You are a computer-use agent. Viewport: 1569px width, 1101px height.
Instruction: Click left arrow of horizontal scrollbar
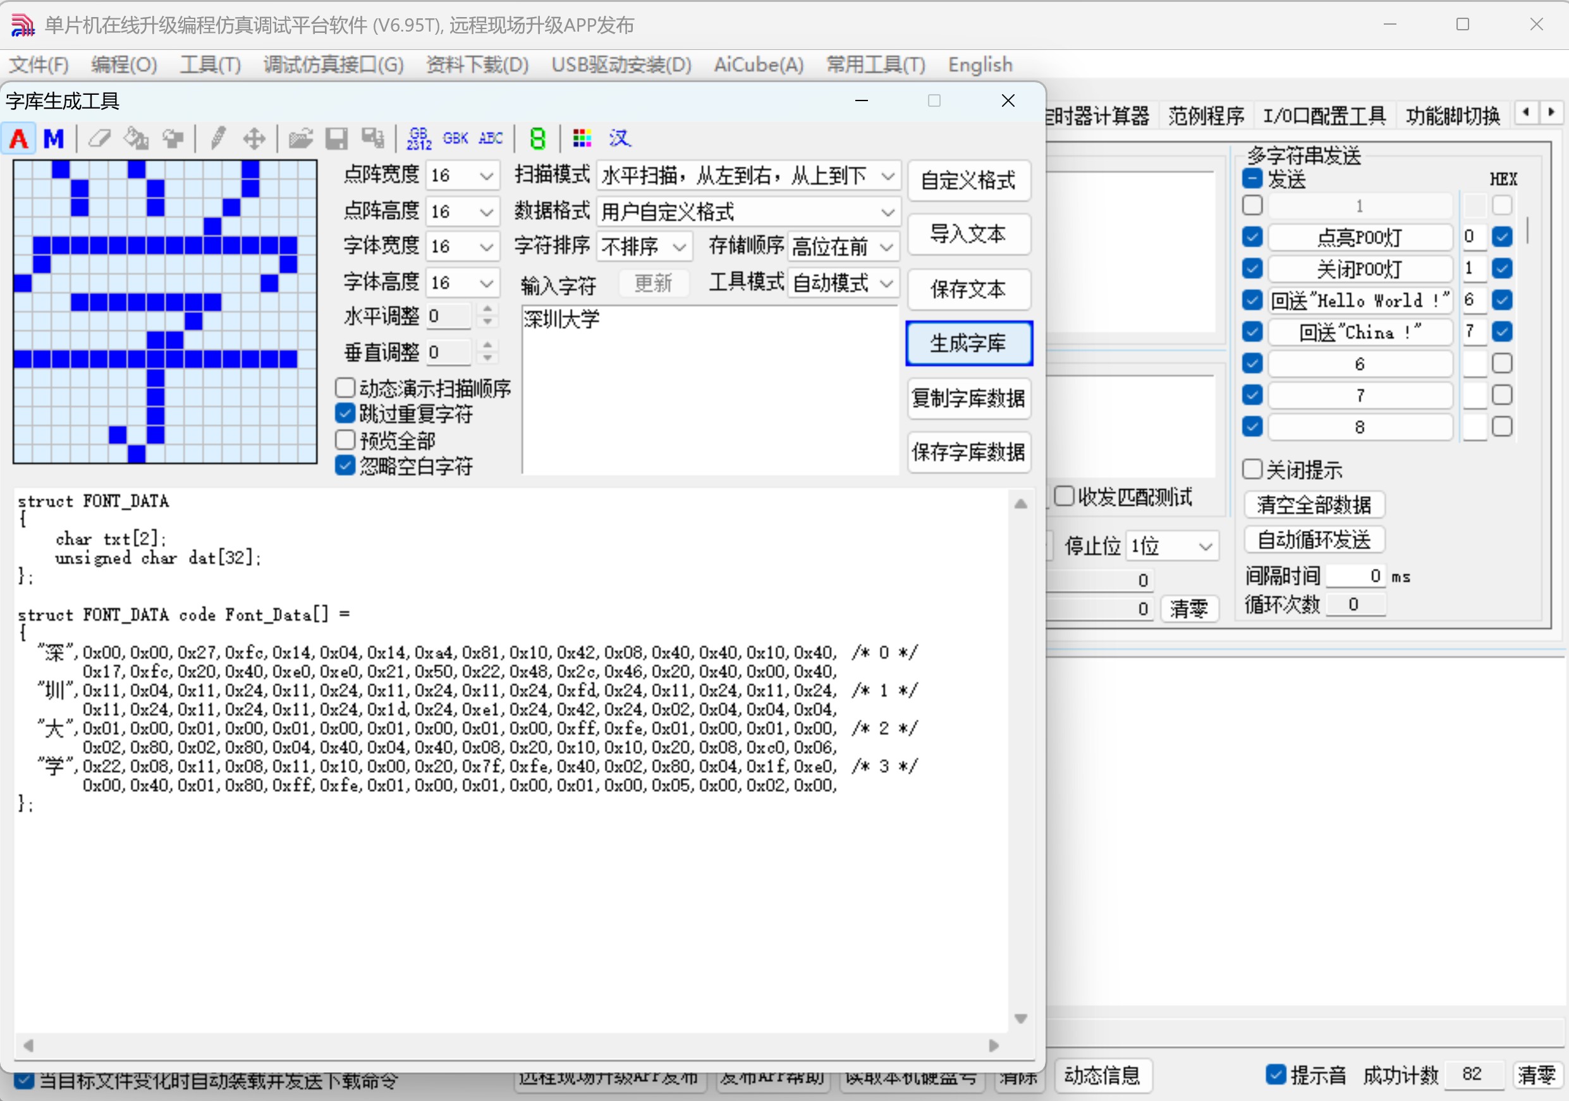[x=28, y=1045]
